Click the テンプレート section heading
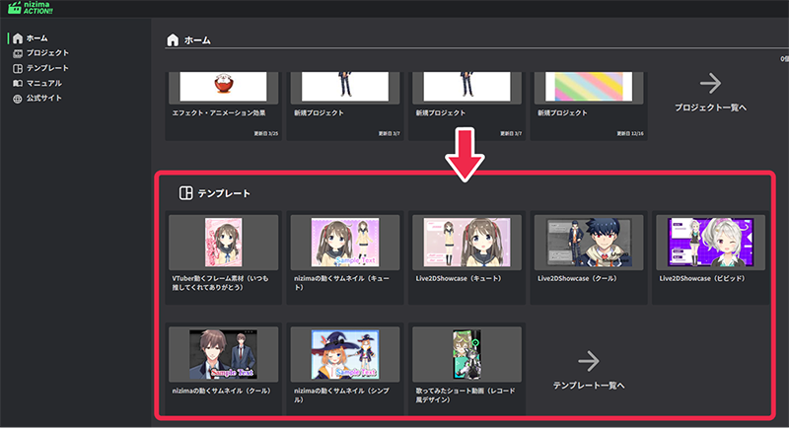 [224, 193]
